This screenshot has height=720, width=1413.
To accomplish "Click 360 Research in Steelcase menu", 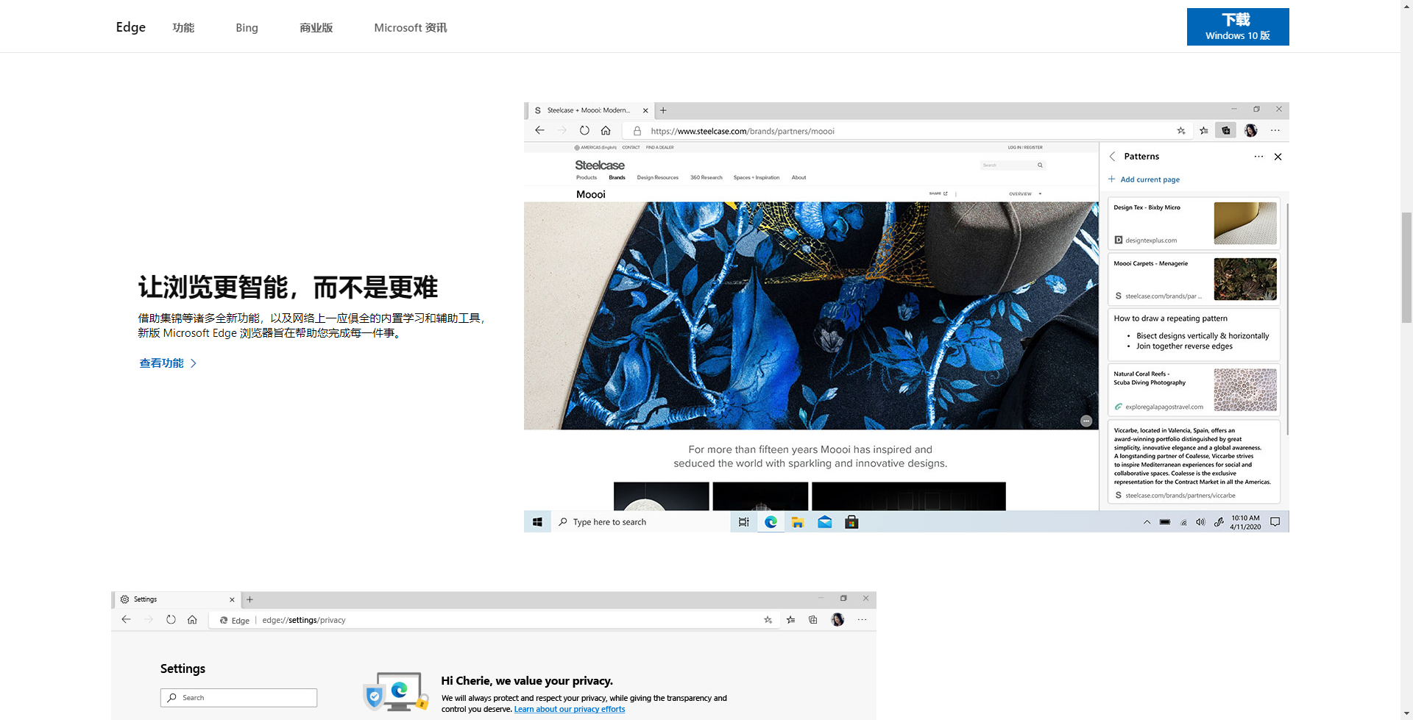I will pyautogui.click(x=706, y=178).
